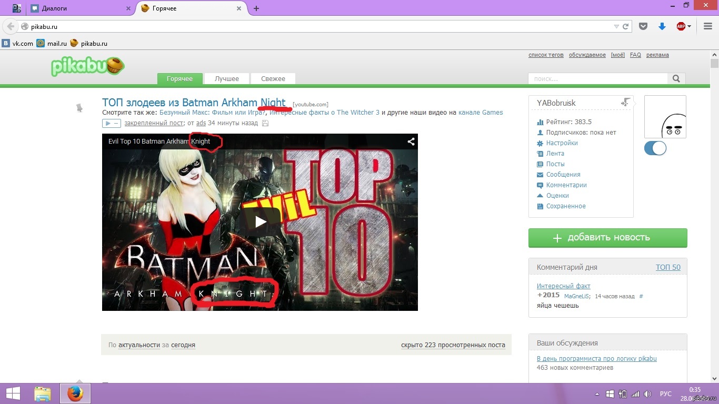Click the pinned tab at far left
The height and width of the screenshot is (404, 719).
17,8
